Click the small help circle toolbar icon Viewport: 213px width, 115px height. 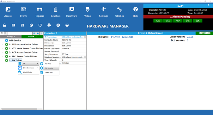coord(67,25)
